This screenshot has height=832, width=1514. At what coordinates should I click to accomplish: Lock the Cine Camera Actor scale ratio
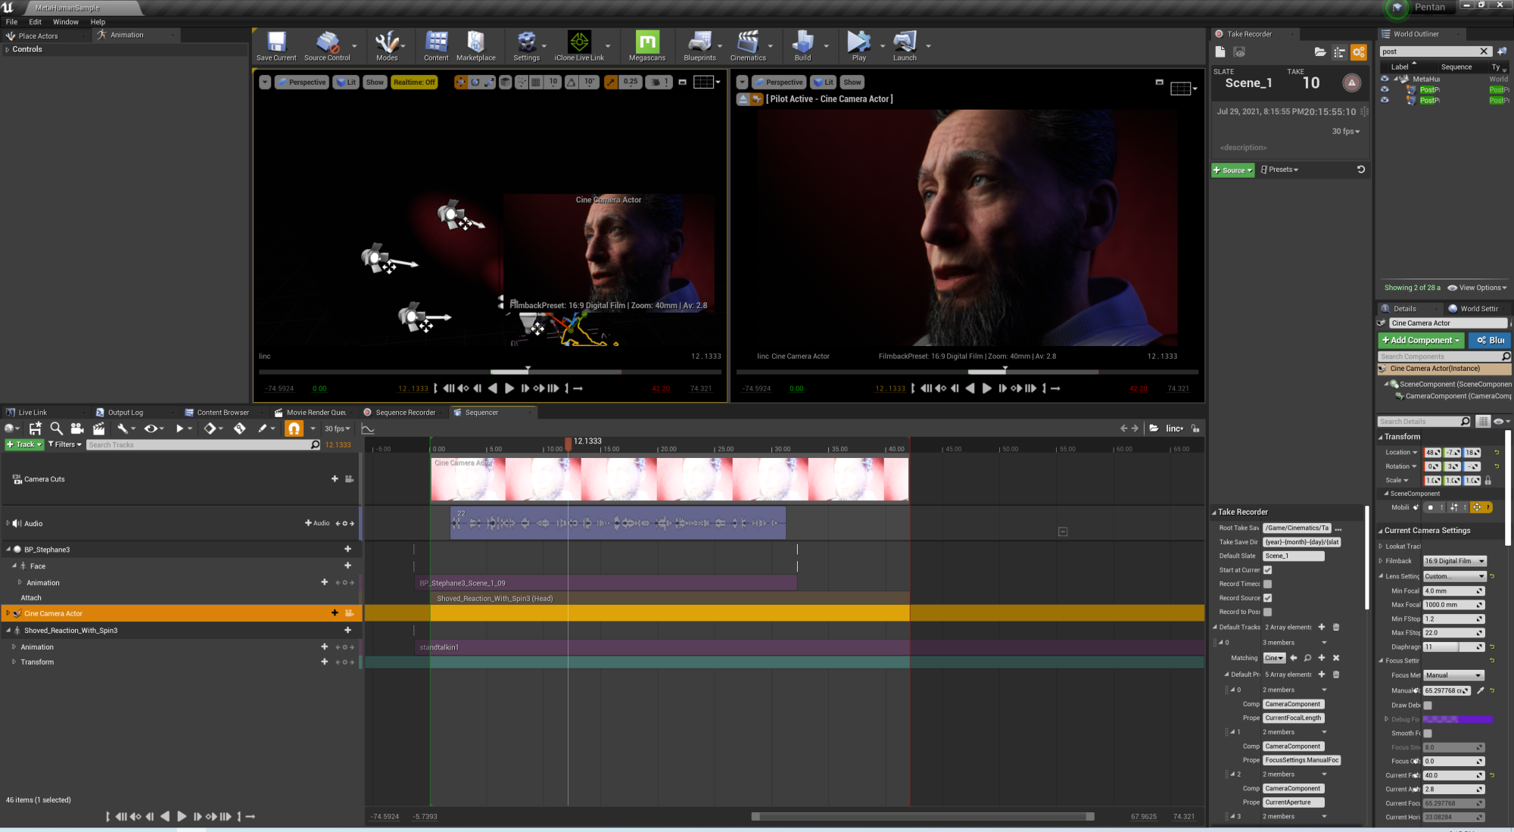tap(1488, 481)
